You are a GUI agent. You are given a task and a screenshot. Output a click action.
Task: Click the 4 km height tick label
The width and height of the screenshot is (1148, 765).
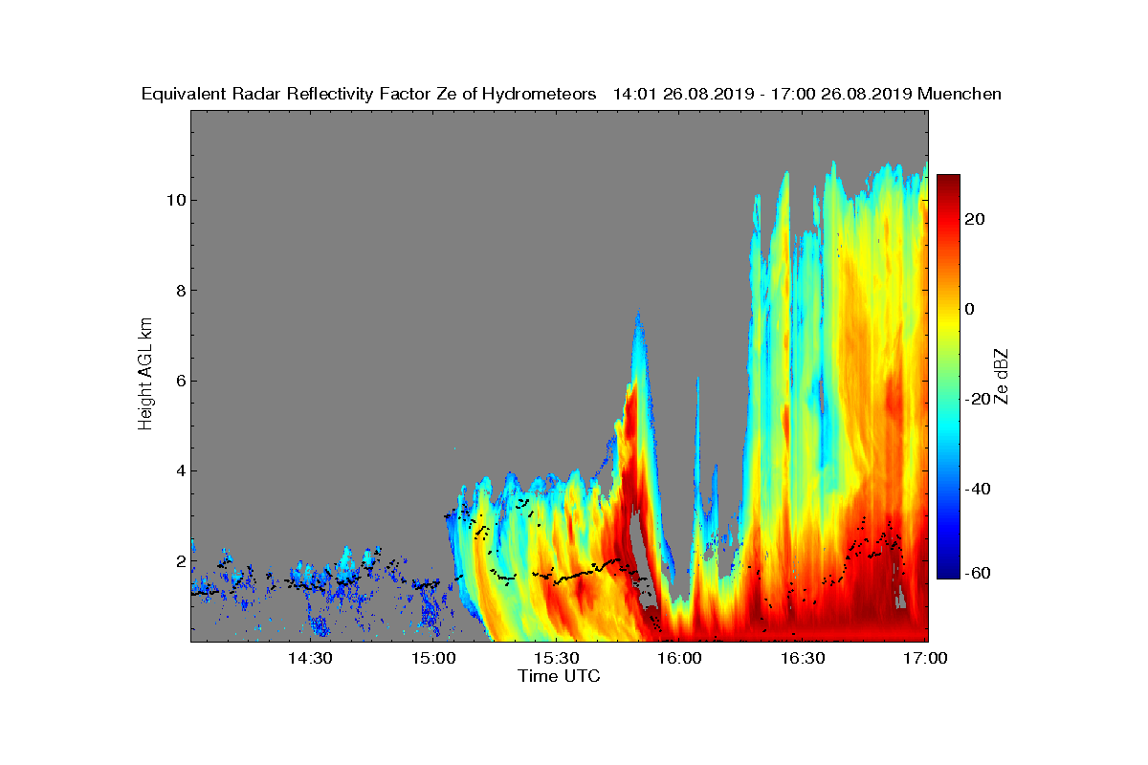point(179,470)
